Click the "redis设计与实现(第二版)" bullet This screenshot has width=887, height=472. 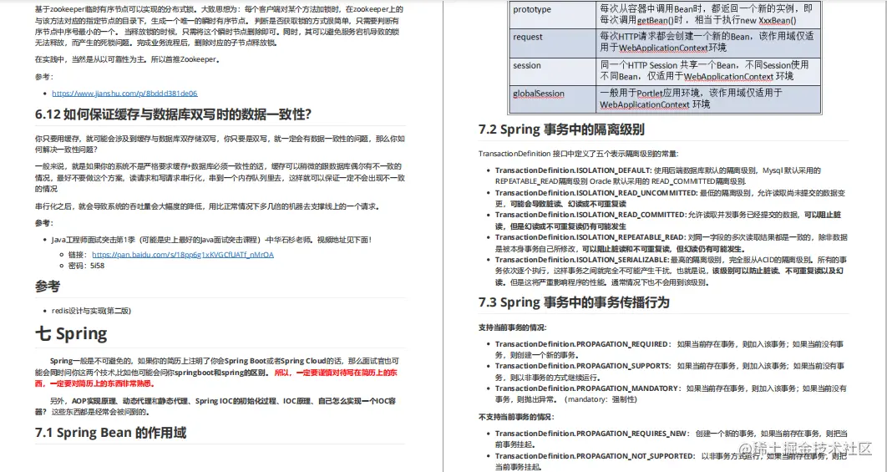(x=92, y=311)
